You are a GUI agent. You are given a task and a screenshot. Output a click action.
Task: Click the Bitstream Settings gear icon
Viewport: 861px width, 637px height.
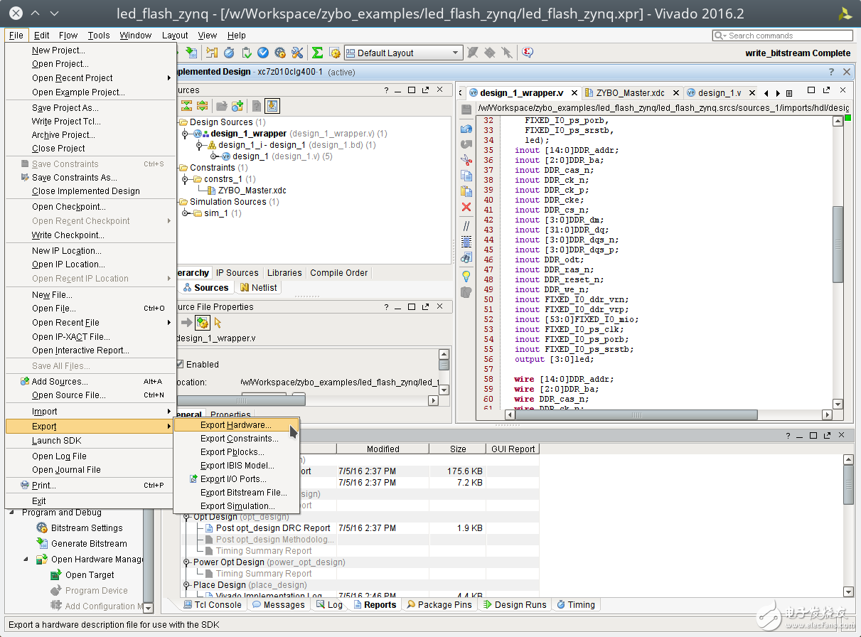42,528
